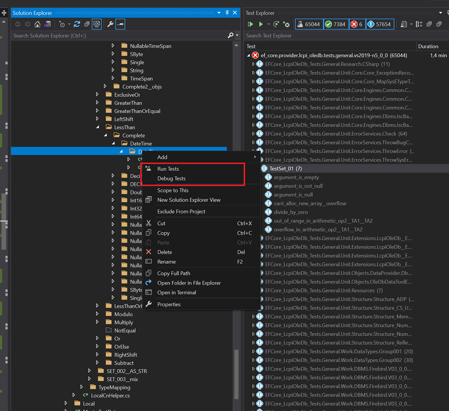The height and width of the screenshot is (411, 449).
Task: Toggle Show All Files in Solution Explorer
Action: pos(97,24)
